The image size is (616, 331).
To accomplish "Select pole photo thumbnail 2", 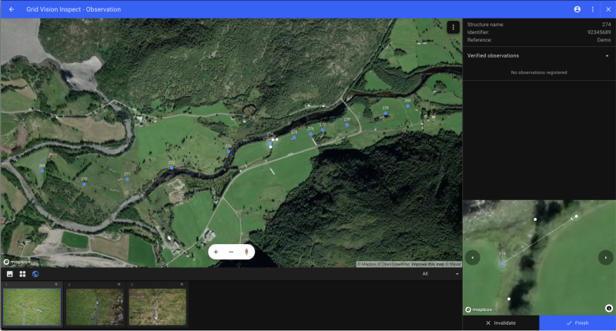I will pyautogui.click(x=95, y=306).
